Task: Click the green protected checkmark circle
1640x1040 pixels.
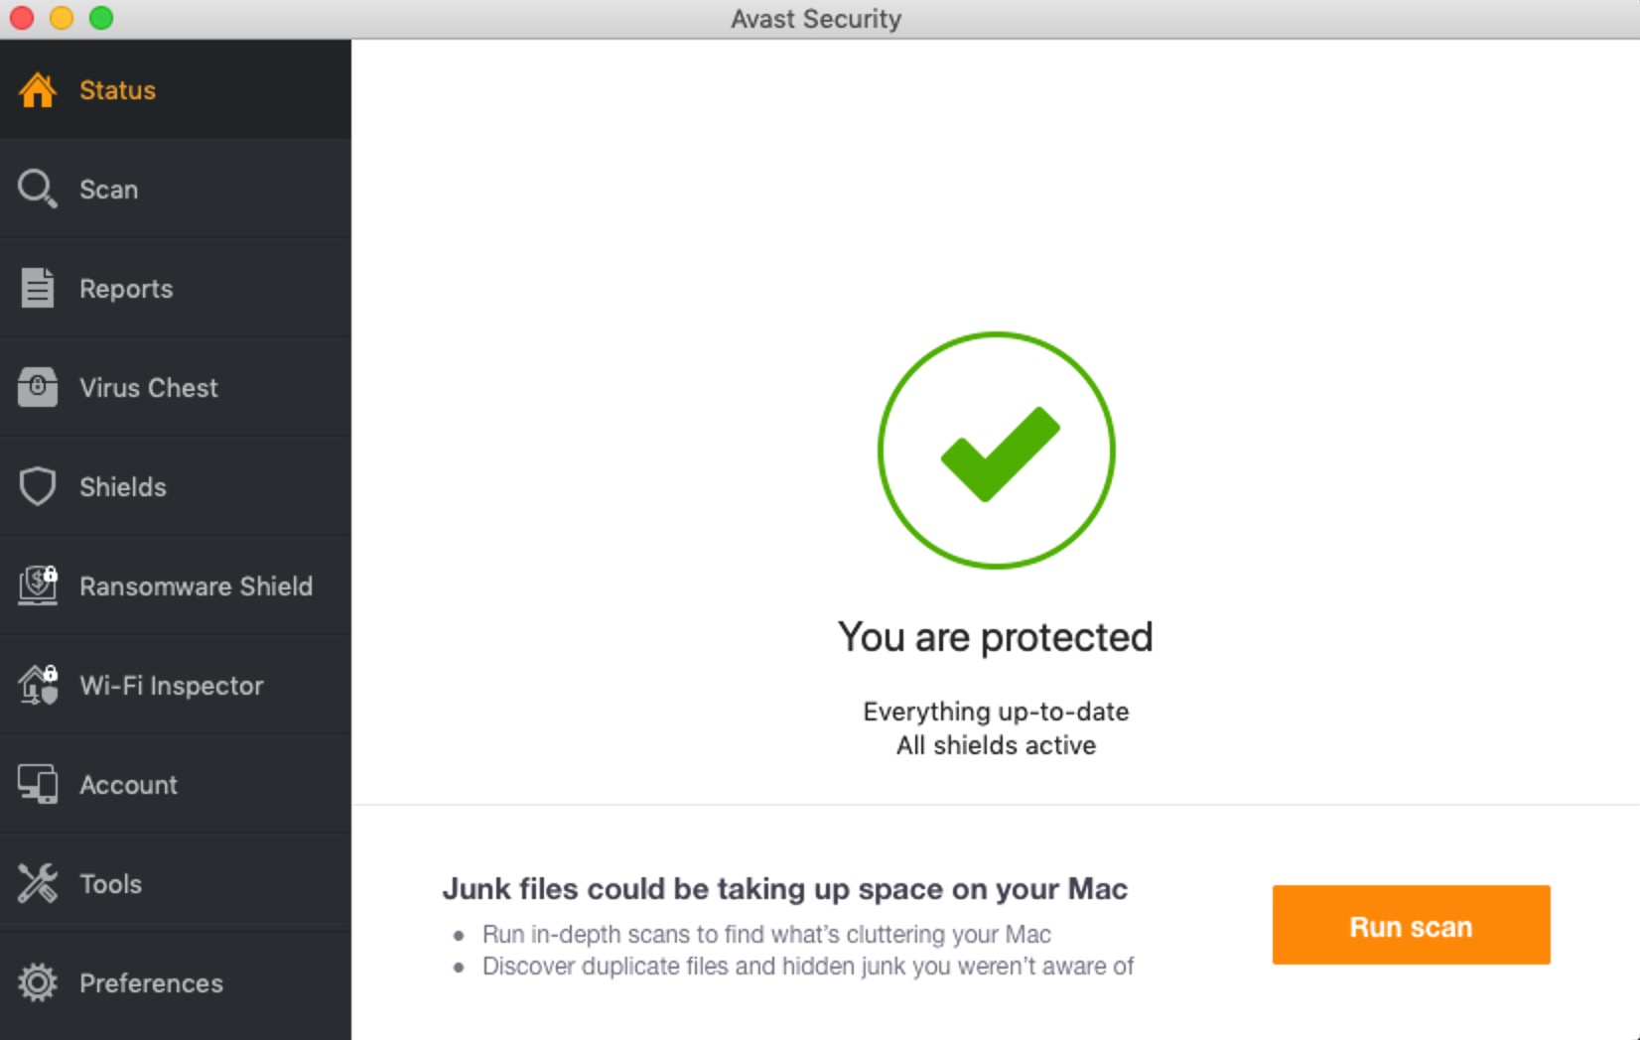Action: tap(997, 451)
